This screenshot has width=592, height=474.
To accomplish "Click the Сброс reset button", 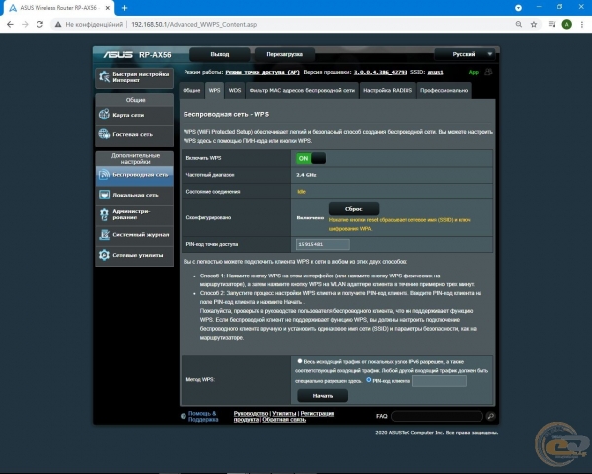I will coord(354,209).
